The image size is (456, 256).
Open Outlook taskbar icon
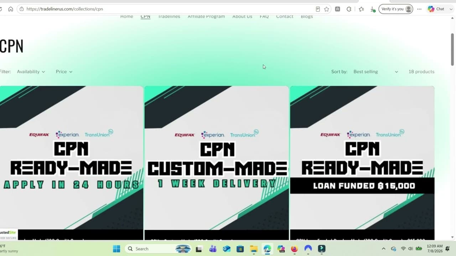click(x=227, y=249)
